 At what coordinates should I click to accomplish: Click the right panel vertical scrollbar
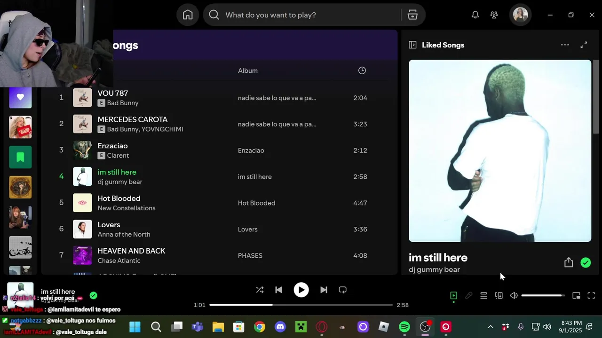tap(596, 96)
